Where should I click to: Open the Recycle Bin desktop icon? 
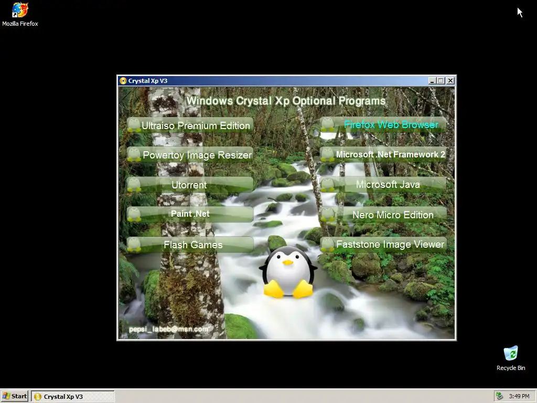511,358
